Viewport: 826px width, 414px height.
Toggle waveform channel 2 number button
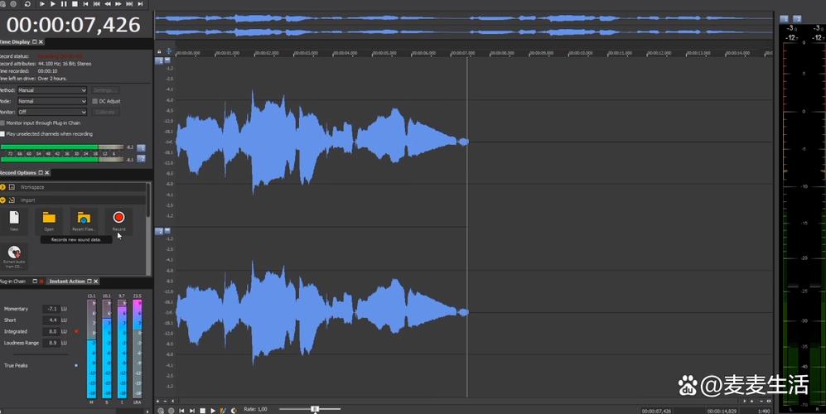click(159, 231)
